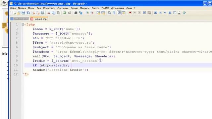Save the current recorded macro icon
212x119 pixels.
click(x=149, y=13)
